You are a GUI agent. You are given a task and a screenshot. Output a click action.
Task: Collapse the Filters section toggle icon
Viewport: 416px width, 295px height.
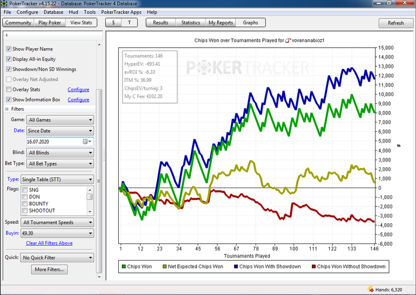7,109
